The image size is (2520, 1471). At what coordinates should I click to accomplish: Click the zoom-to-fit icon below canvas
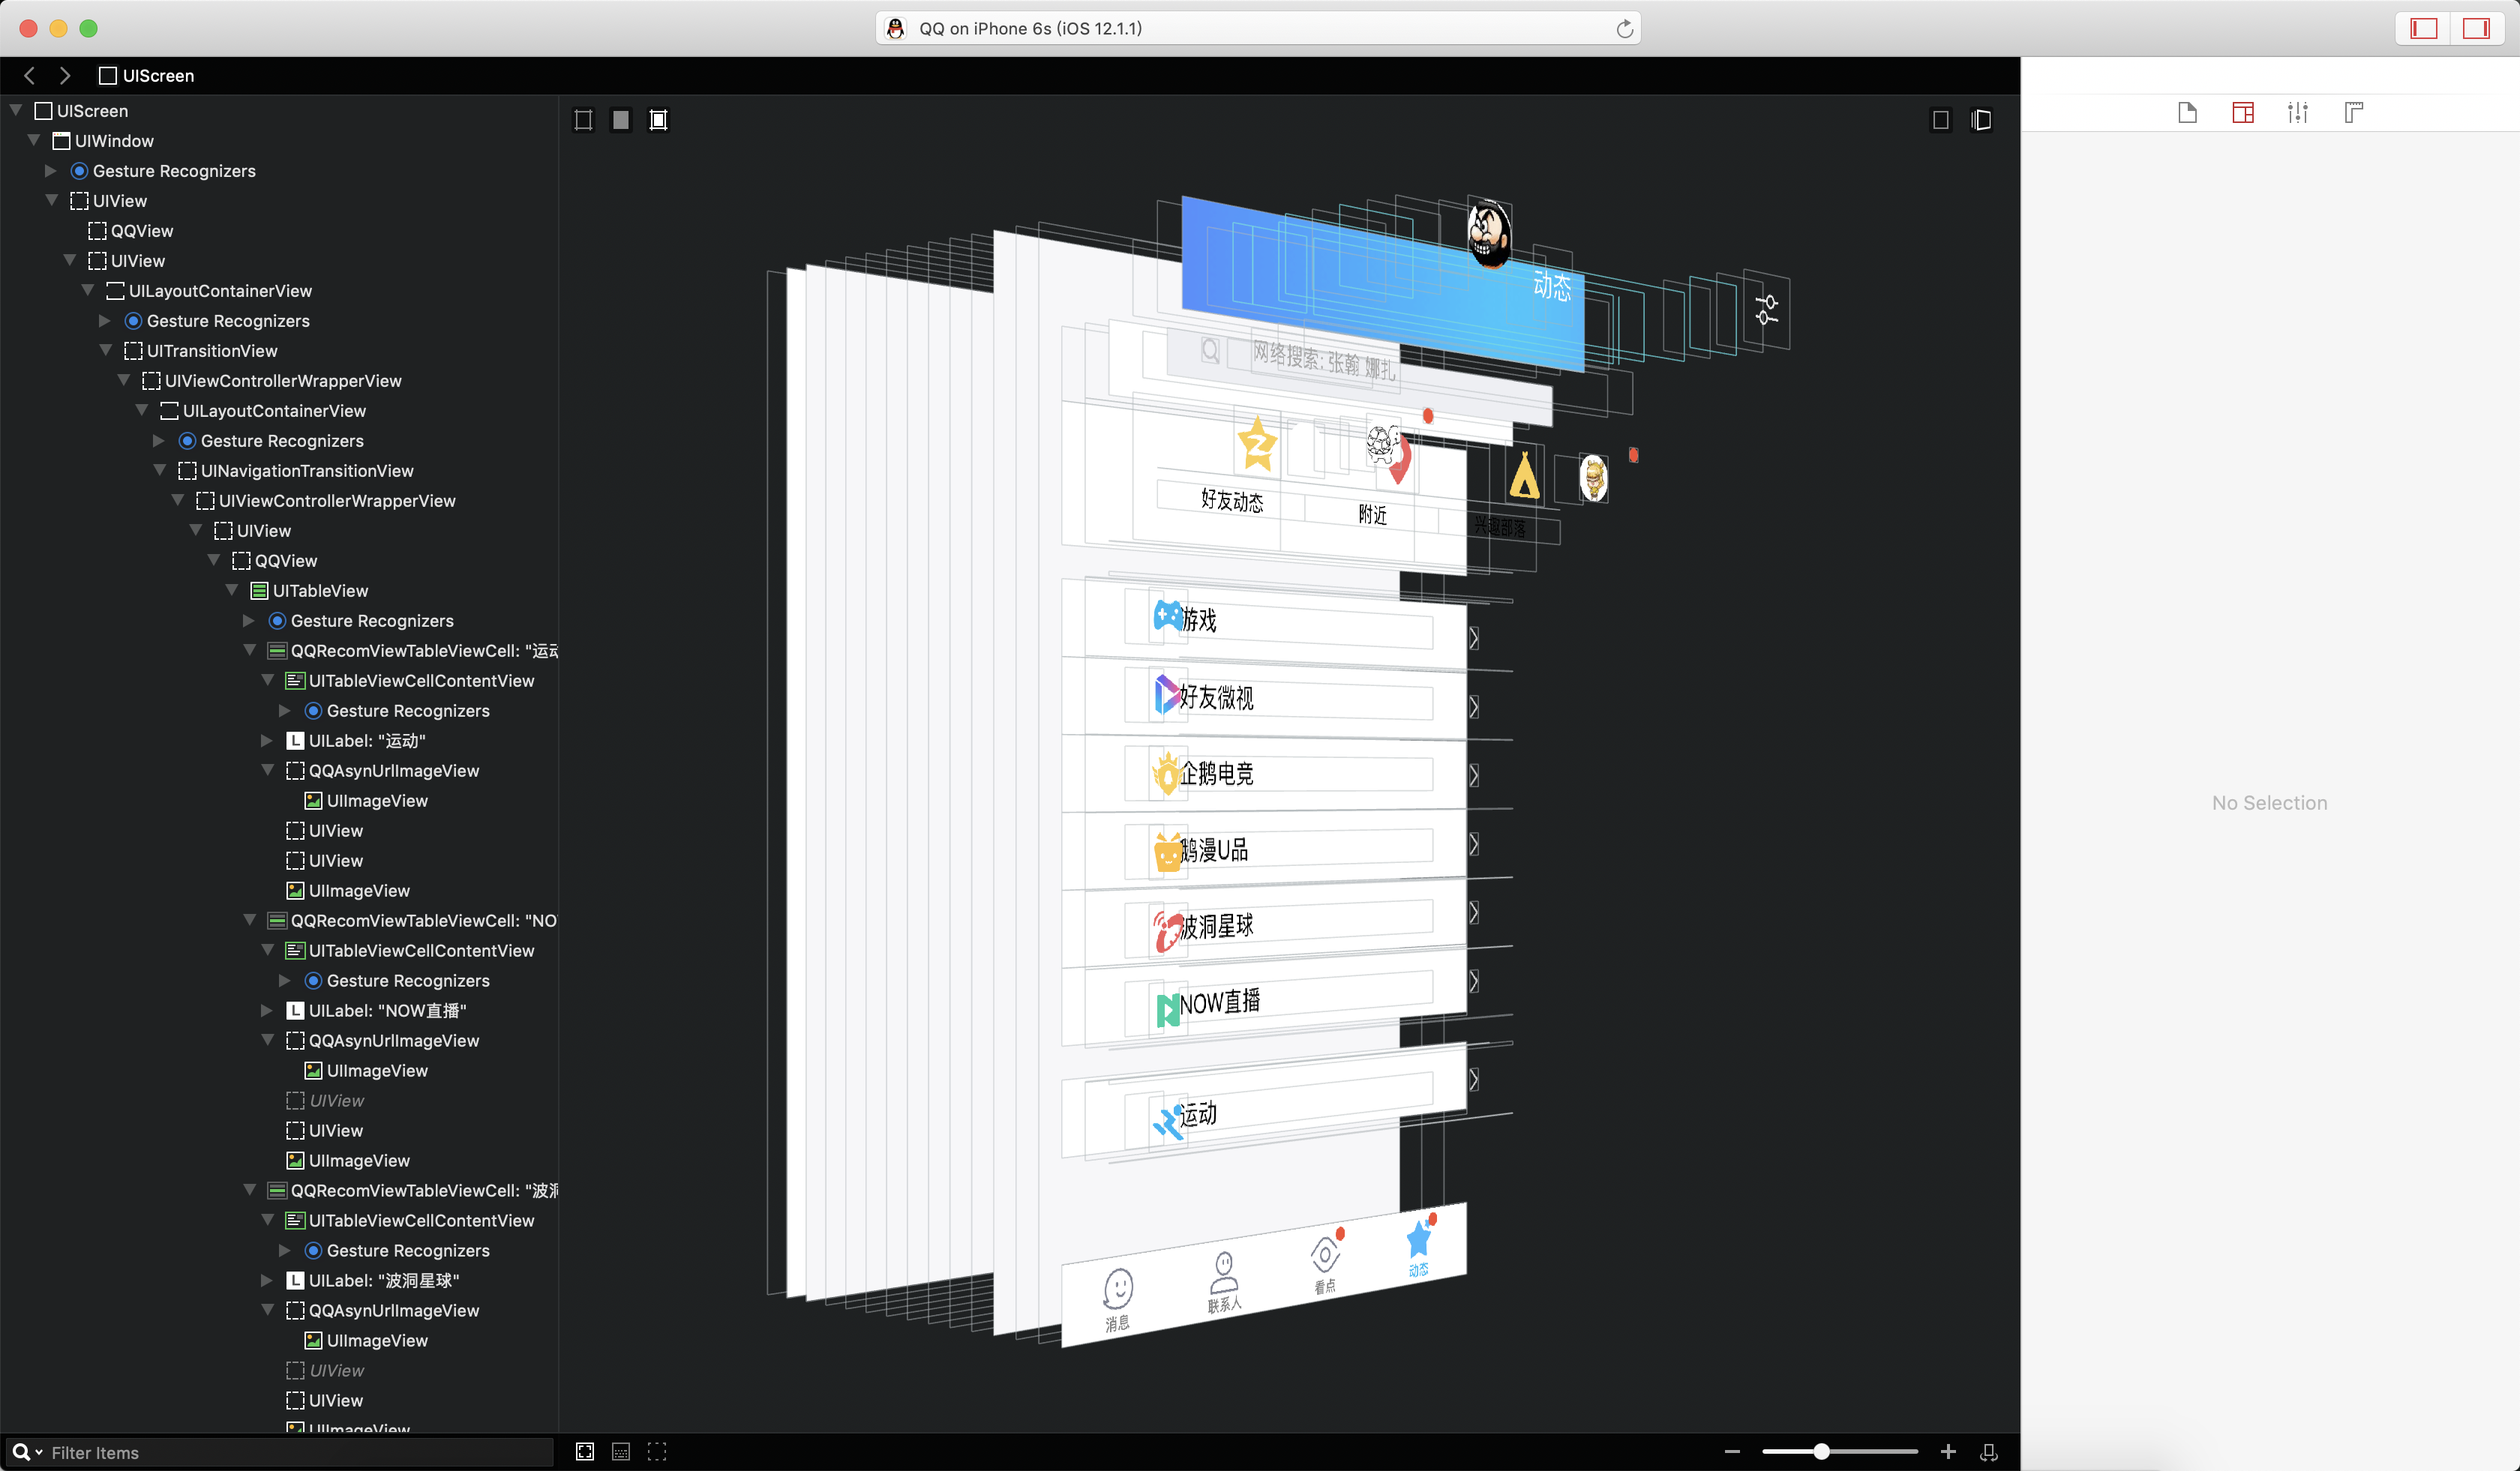tap(585, 1452)
